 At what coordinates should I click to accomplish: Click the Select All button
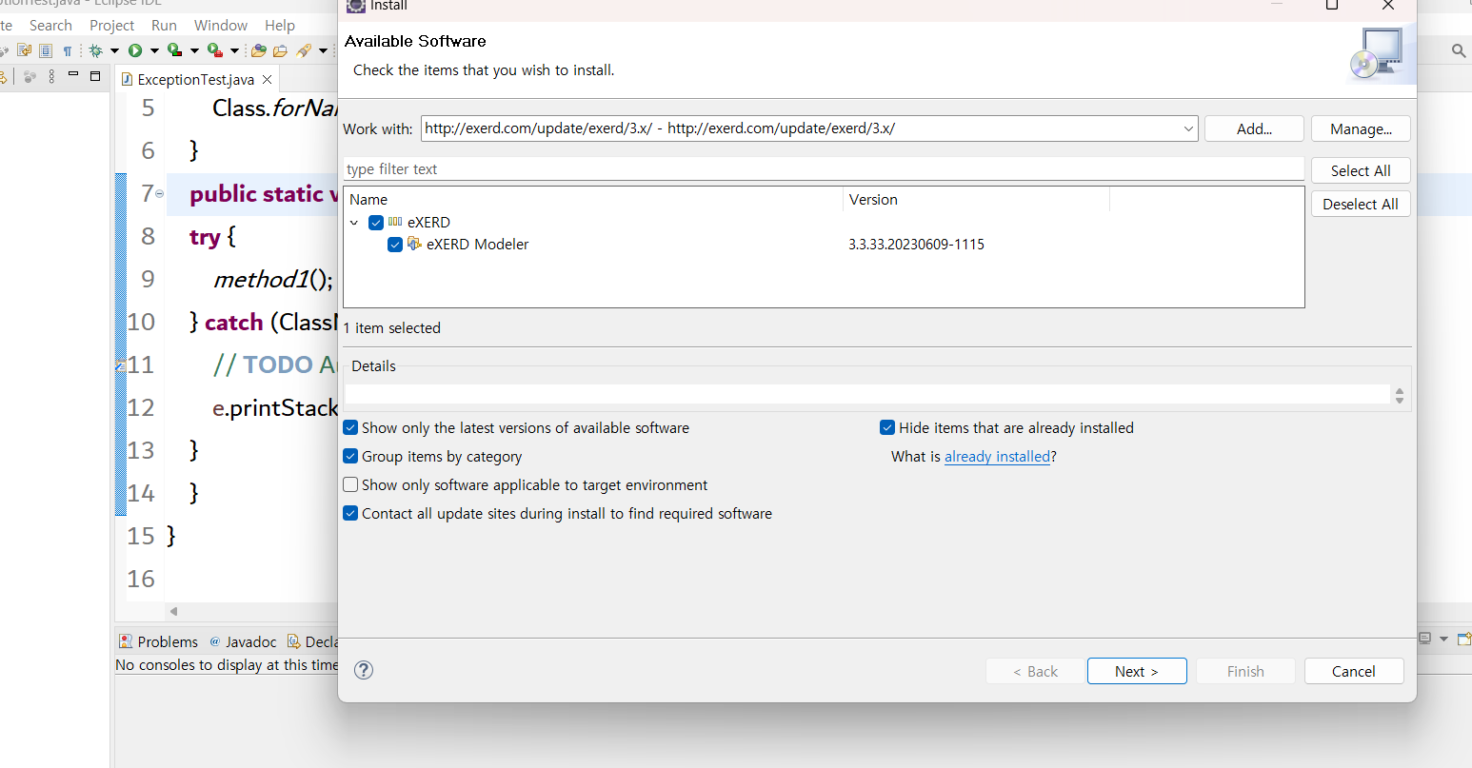coord(1361,170)
